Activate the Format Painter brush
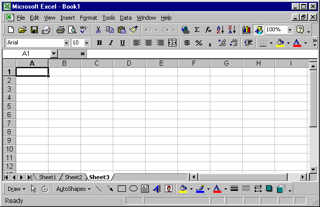This screenshot has height=207, width=320. point(133,30)
